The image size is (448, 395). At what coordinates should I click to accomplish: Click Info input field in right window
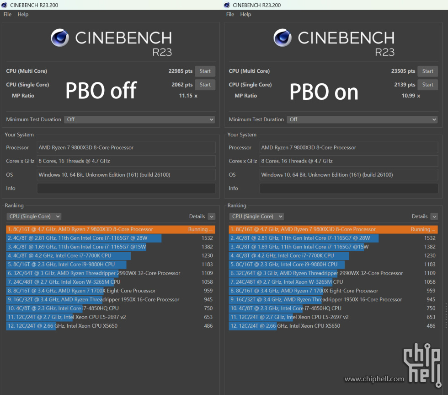pyautogui.click(x=349, y=188)
